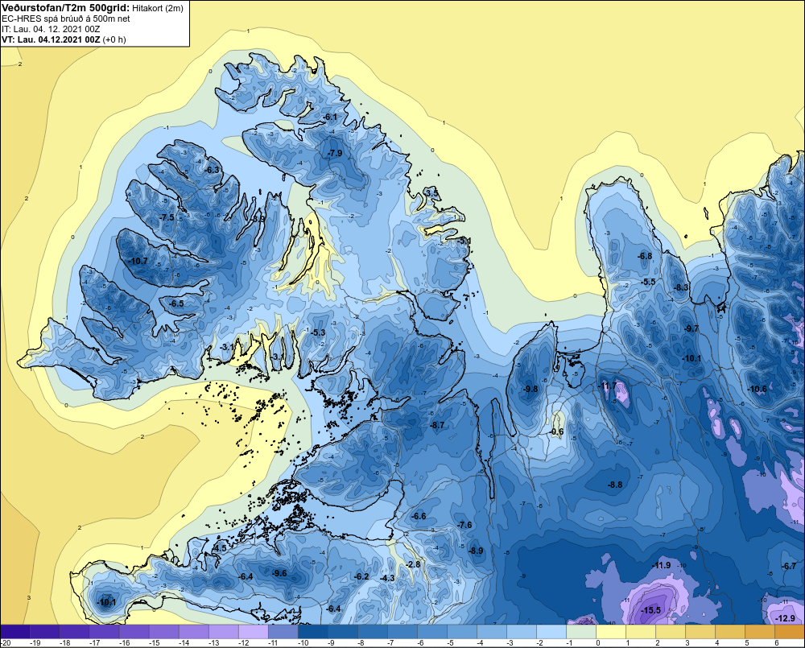
Task: Click the 'IT: Lau. 04. 12. 2021 00Z' line
Action: pos(50,29)
